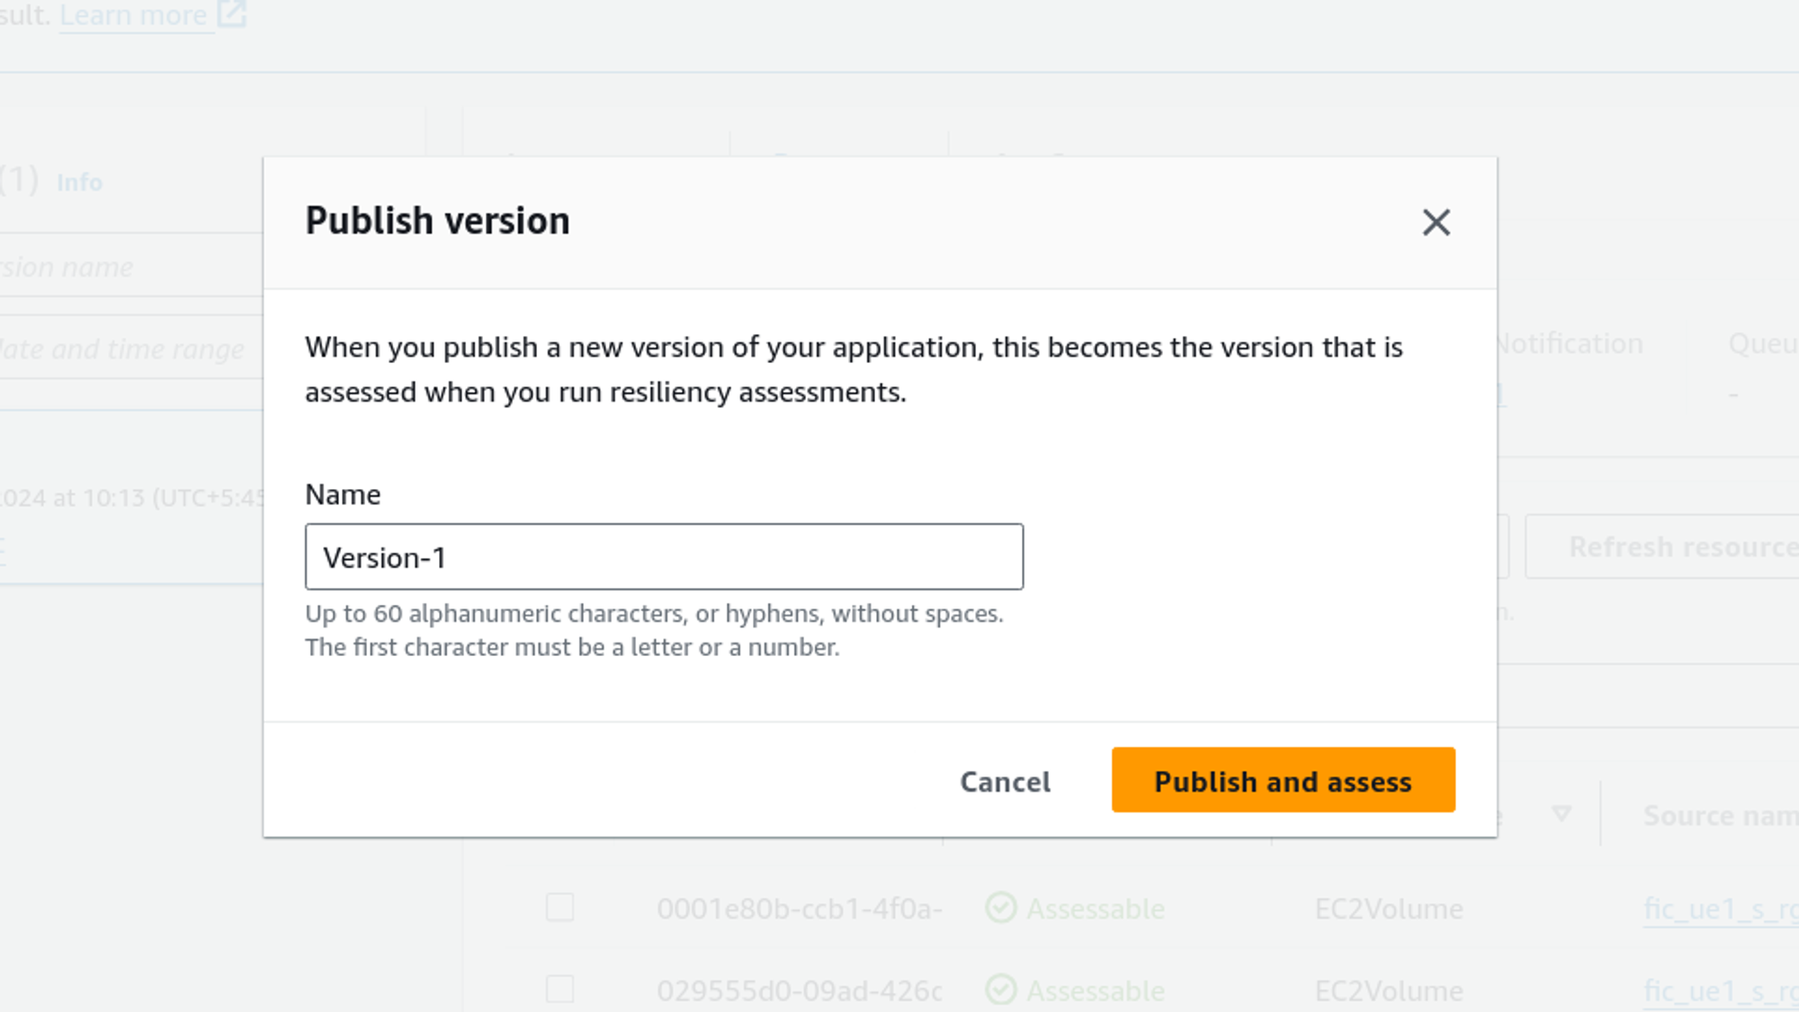1799x1012 pixels.
Task: Select checkbox for resource 029555d0-09ad-426c
Action: tap(559, 990)
